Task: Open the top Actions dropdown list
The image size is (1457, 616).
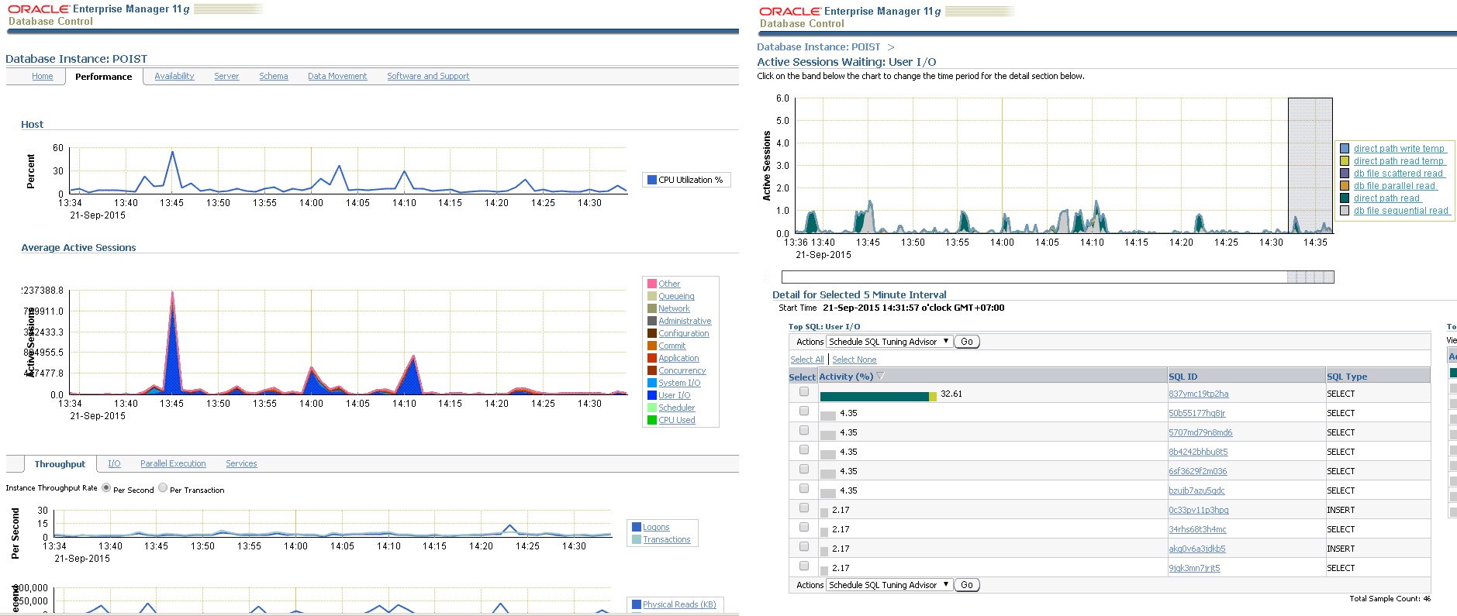Action: (889, 342)
